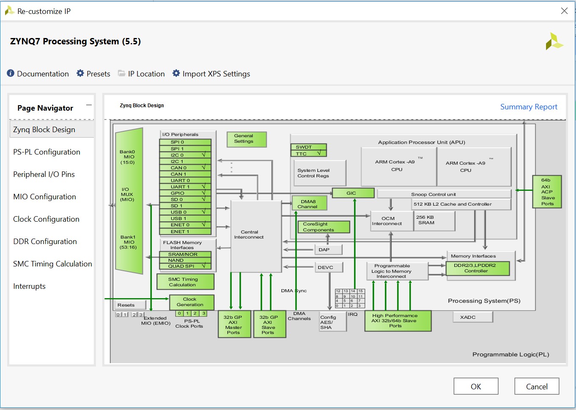Click the CAN 1 peripheral block
The height and width of the screenshot is (410, 576).
click(x=185, y=174)
